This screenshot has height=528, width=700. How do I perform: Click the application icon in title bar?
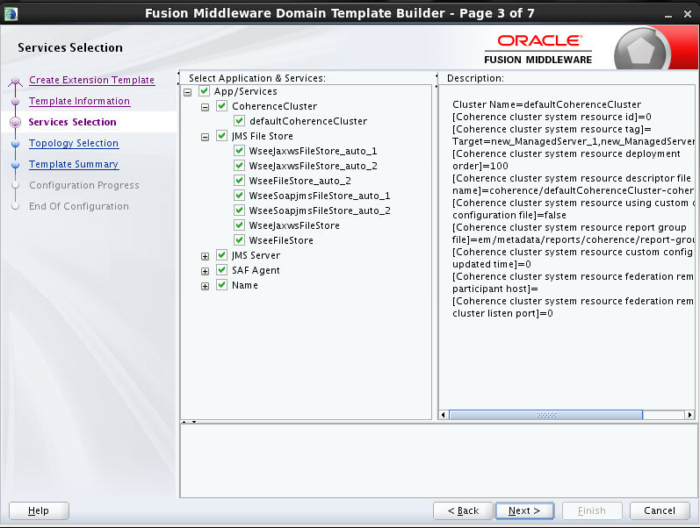[x=11, y=14]
